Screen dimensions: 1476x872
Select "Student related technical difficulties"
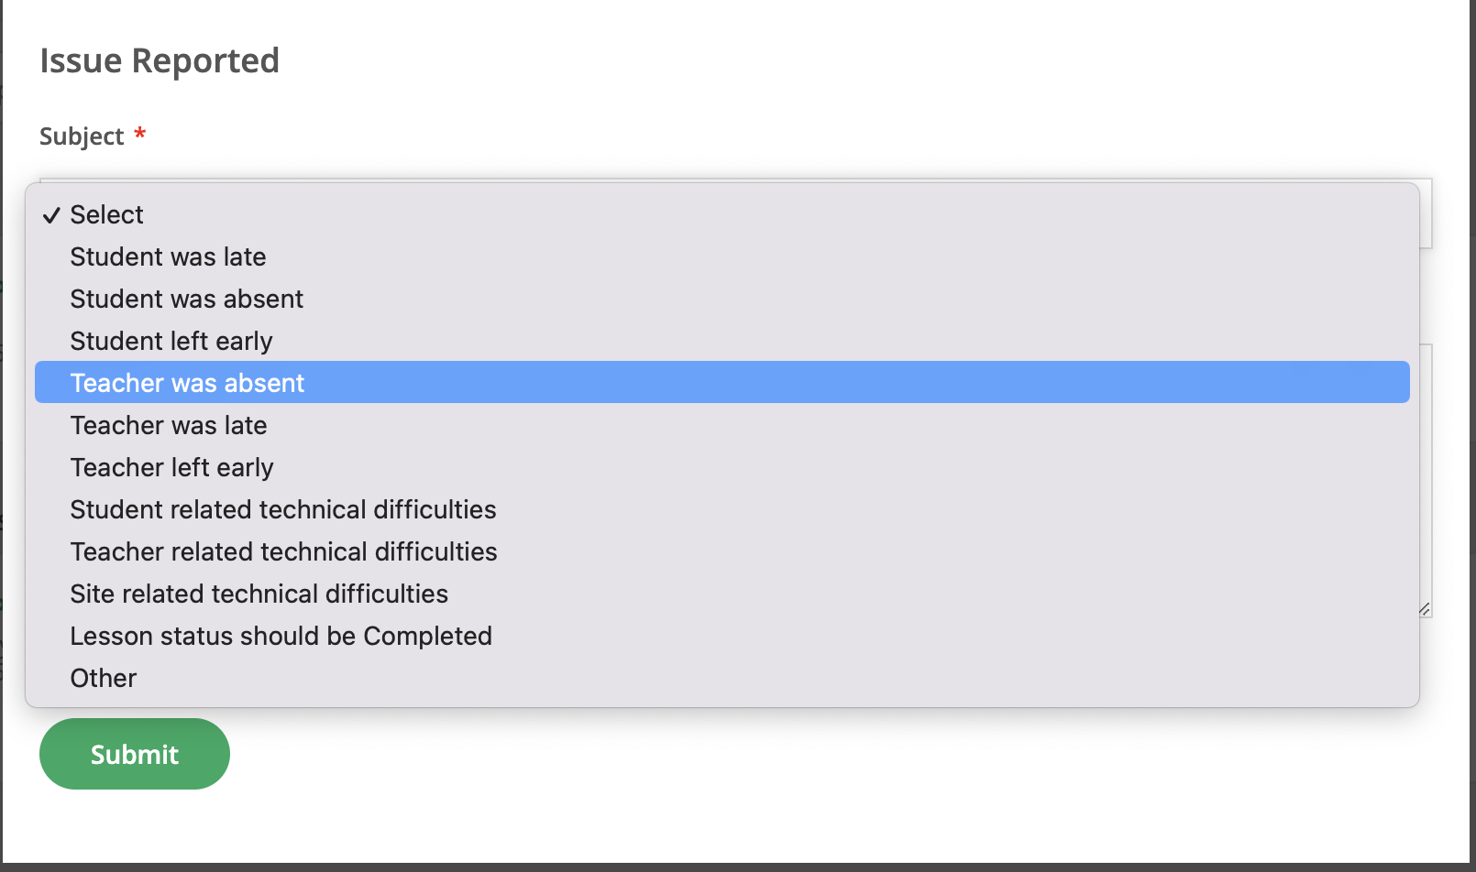click(282, 510)
